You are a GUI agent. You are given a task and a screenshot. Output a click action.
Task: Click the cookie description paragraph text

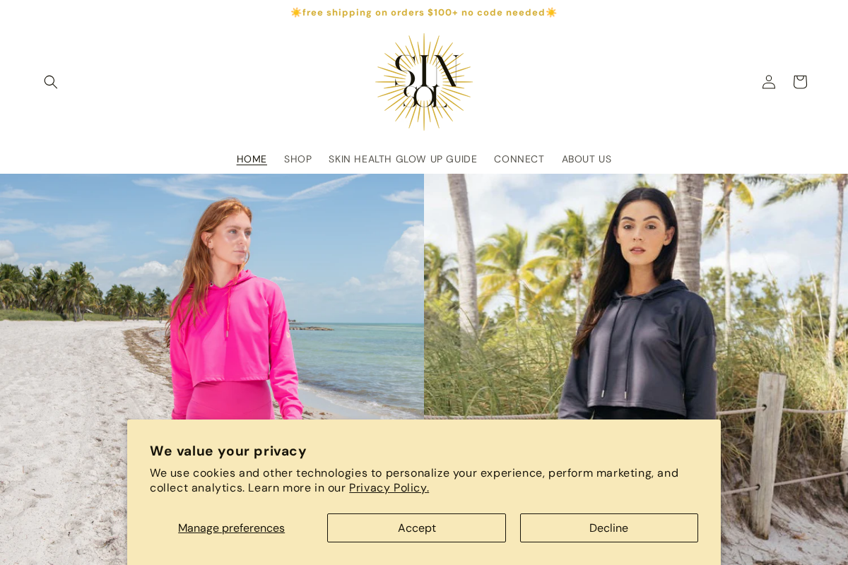(x=414, y=480)
